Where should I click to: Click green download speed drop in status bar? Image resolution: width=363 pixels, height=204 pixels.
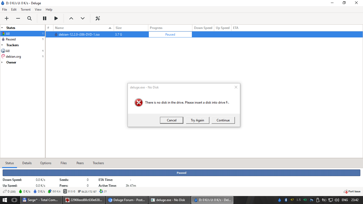tap(20, 191)
